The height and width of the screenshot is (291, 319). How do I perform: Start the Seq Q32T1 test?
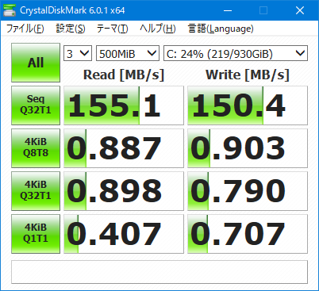(36, 105)
